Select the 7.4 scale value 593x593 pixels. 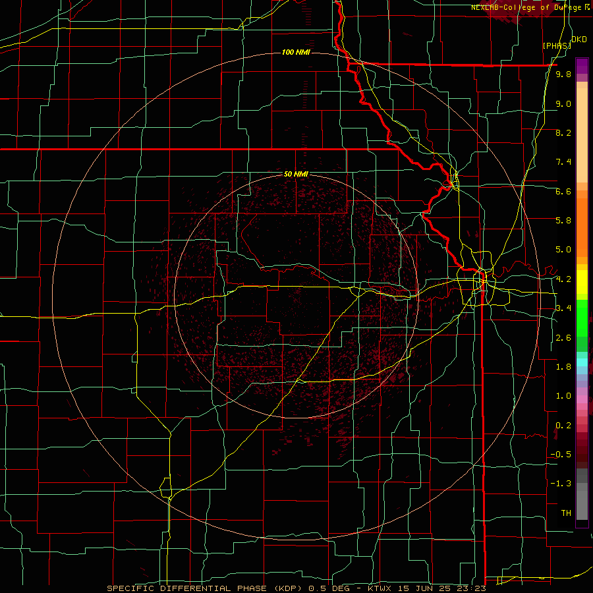[x=563, y=162]
